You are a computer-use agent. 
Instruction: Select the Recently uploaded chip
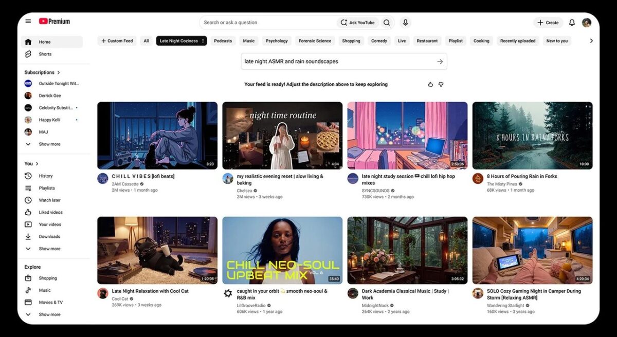518,41
